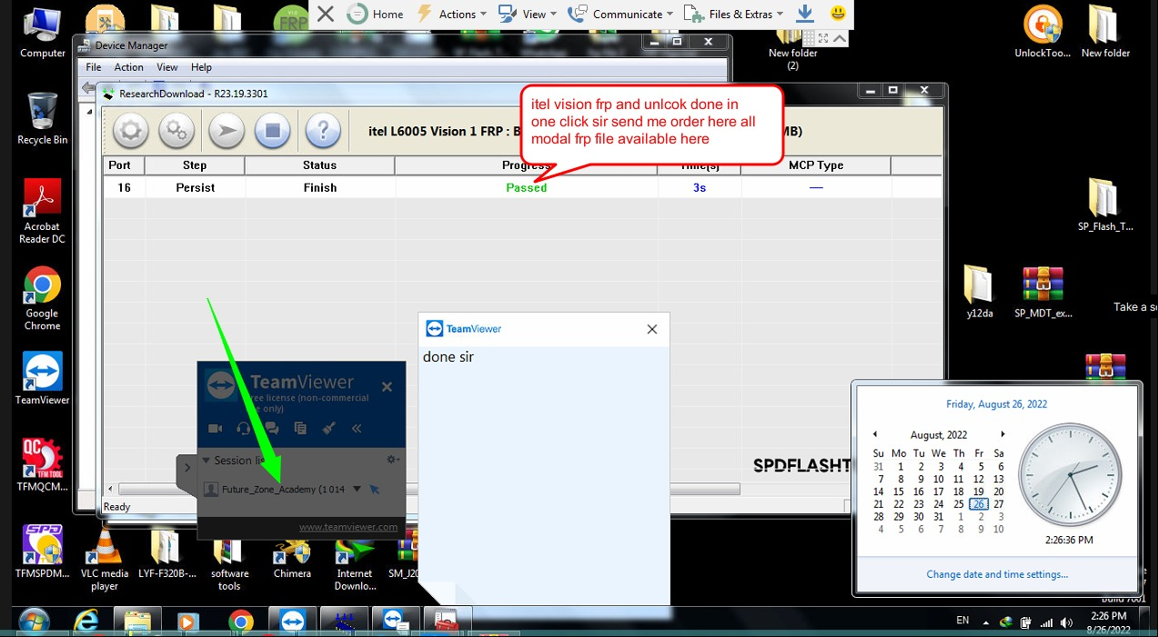Open Google Chrome from the taskbar
This screenshot has width=1158, height=637.
tap(240, 622)
